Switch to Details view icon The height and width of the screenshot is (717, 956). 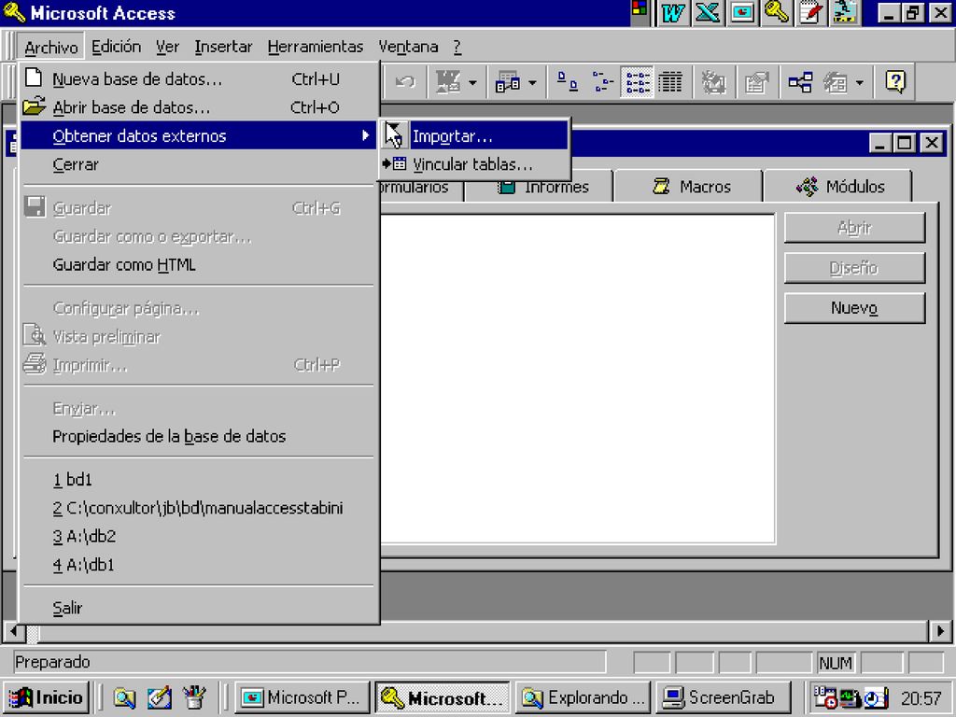tap(670, 82)
